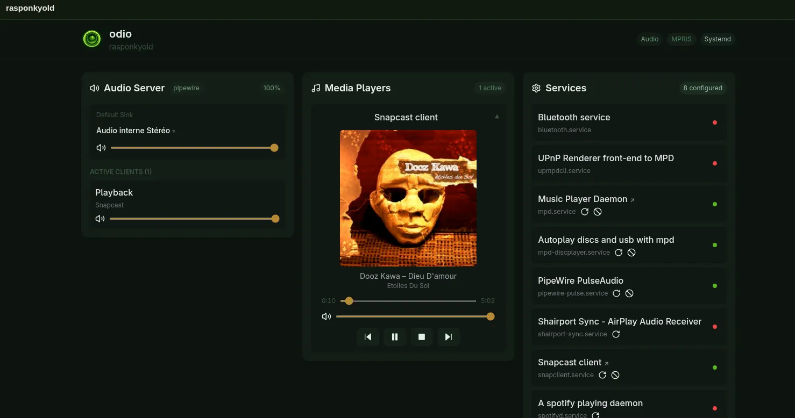795x418 pixels.
Task: Click the Dooz Kawa album cover
Action: (x=408, y=198)
